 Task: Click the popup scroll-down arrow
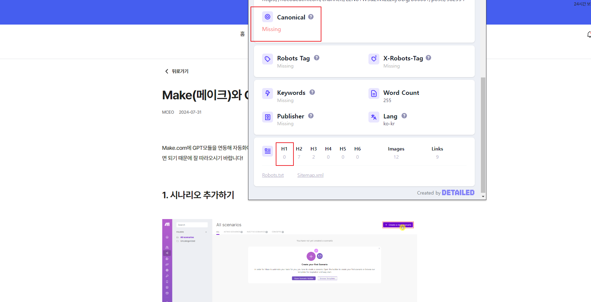(483, 197)
